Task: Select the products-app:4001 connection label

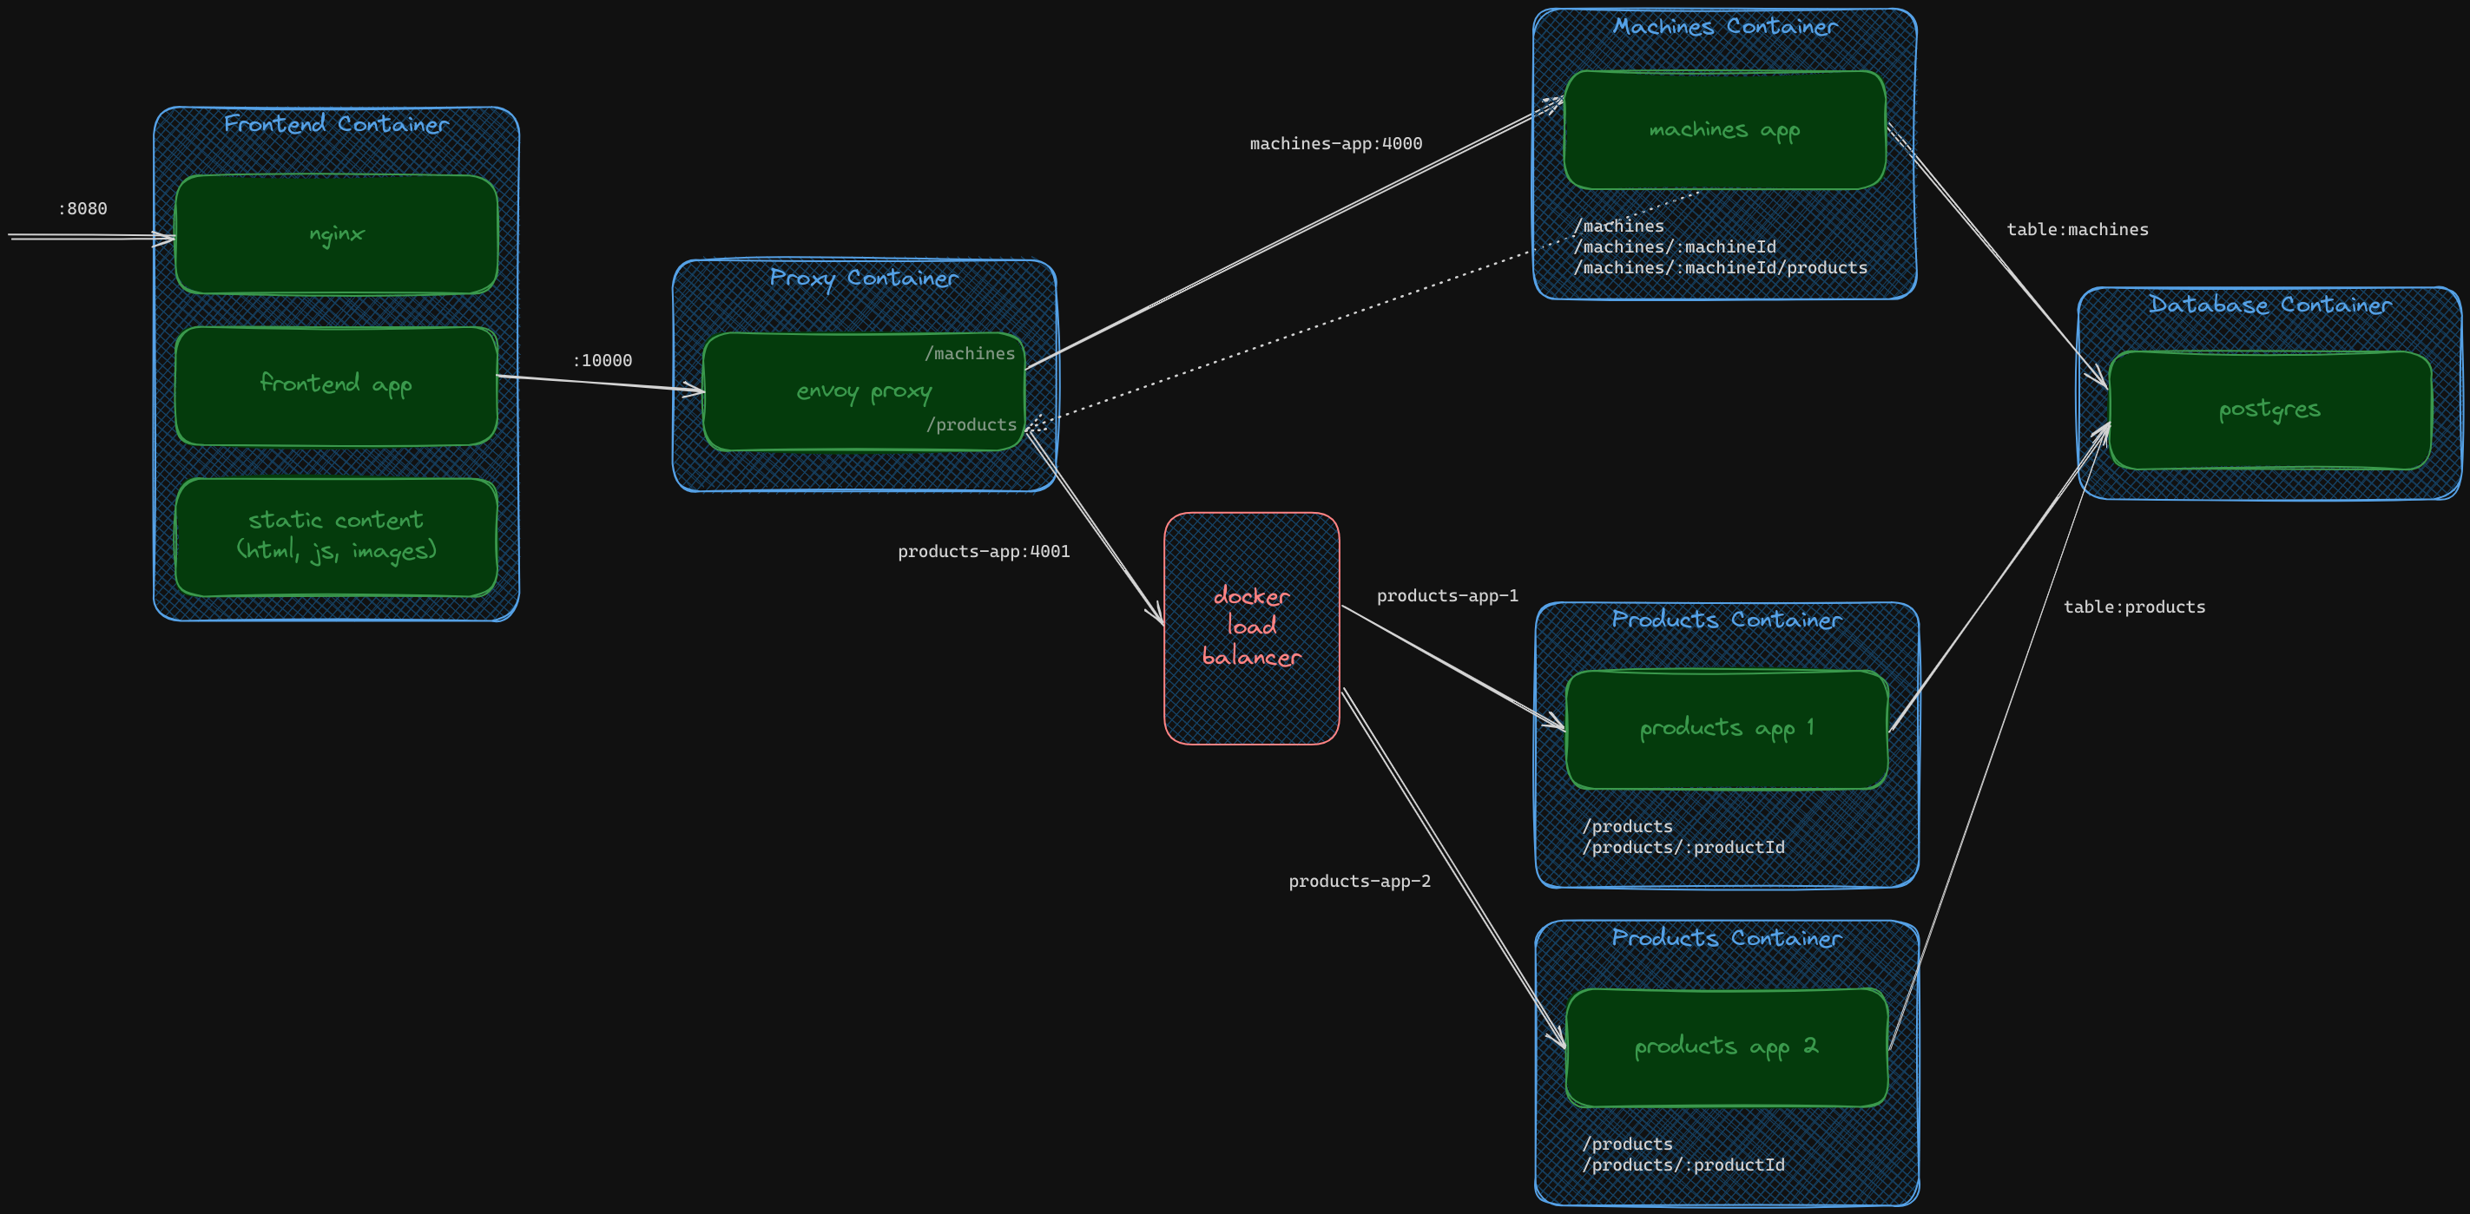Action: [983, 551]
